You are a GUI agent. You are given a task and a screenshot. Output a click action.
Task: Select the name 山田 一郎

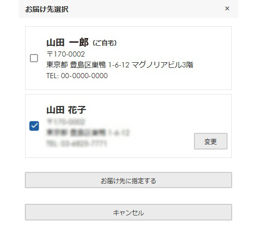coord(67,43)
